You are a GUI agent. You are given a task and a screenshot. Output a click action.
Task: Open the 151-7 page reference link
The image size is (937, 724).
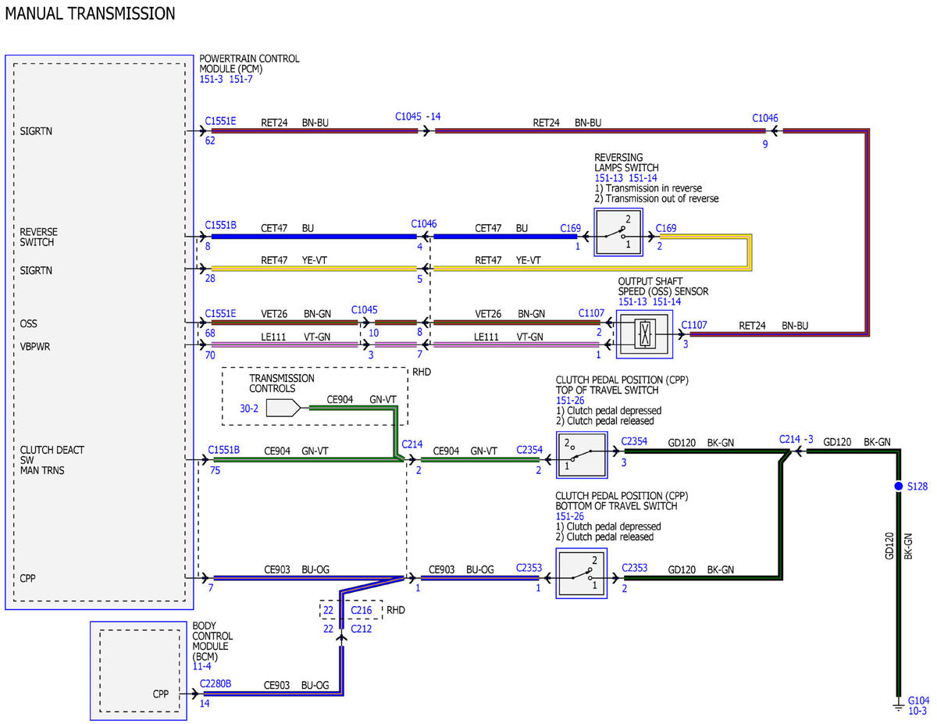click(x=241, y=79)
